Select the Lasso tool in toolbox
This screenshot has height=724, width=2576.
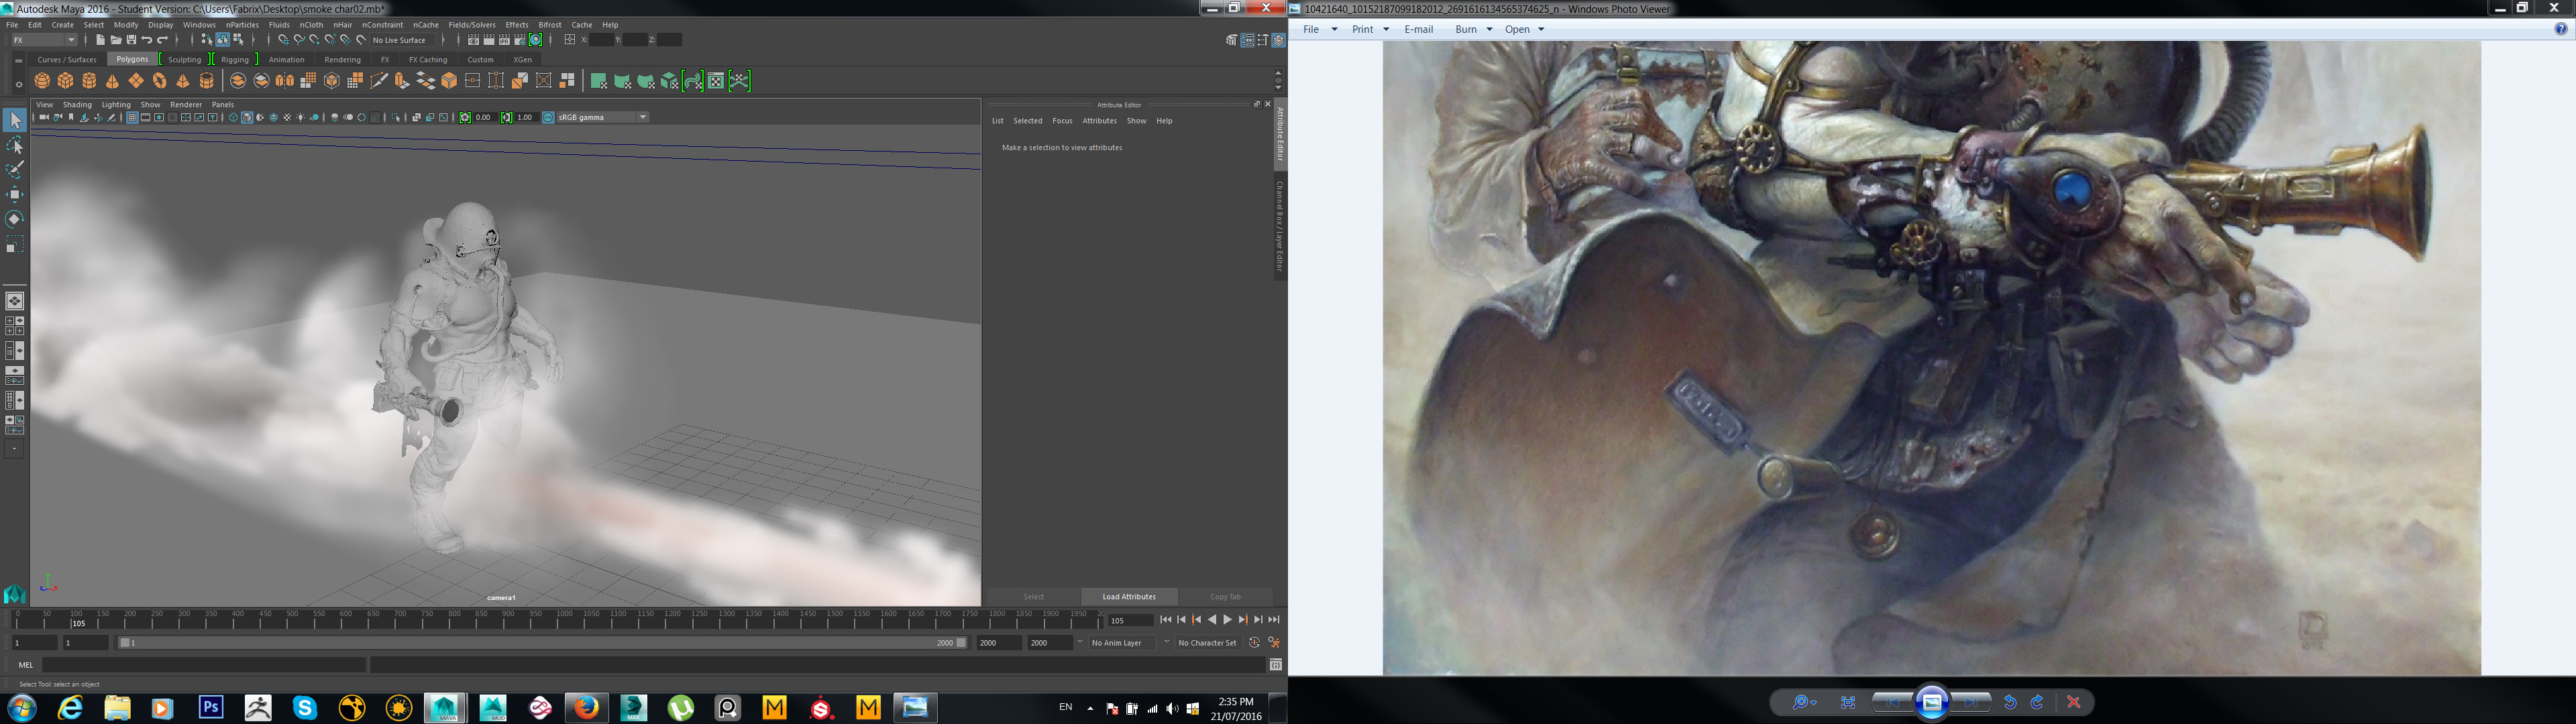15,146
